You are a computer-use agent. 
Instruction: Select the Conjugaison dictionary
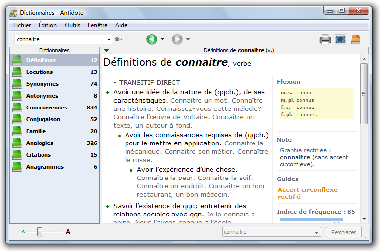pos(54,119)
